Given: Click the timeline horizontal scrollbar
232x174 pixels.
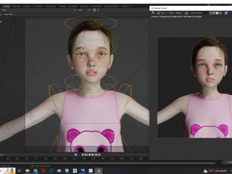Looking at the screenshot, I should pyautogui.click(x=108, y=163).
